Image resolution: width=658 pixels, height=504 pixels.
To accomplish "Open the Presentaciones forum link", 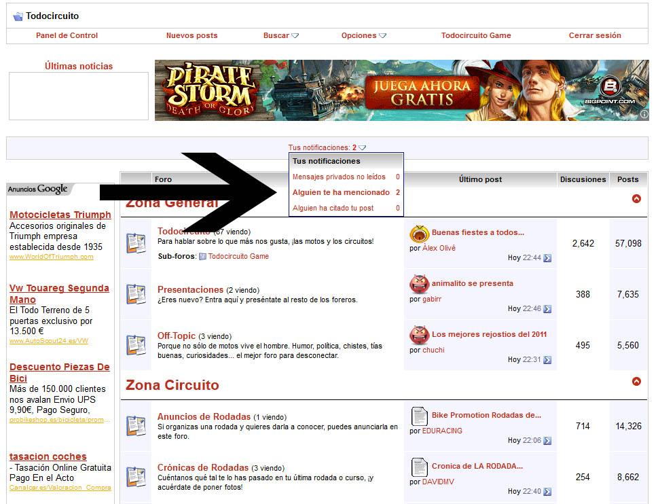I will click(x=190, y=289).
